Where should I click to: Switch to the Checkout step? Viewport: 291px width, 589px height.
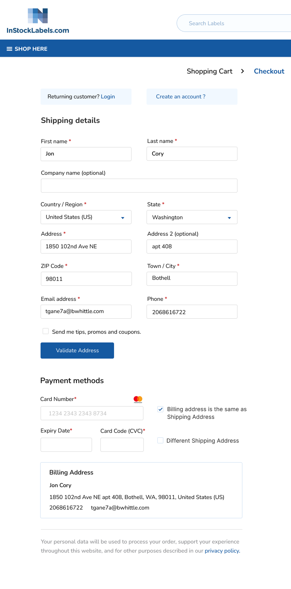(x=269, y=71)
